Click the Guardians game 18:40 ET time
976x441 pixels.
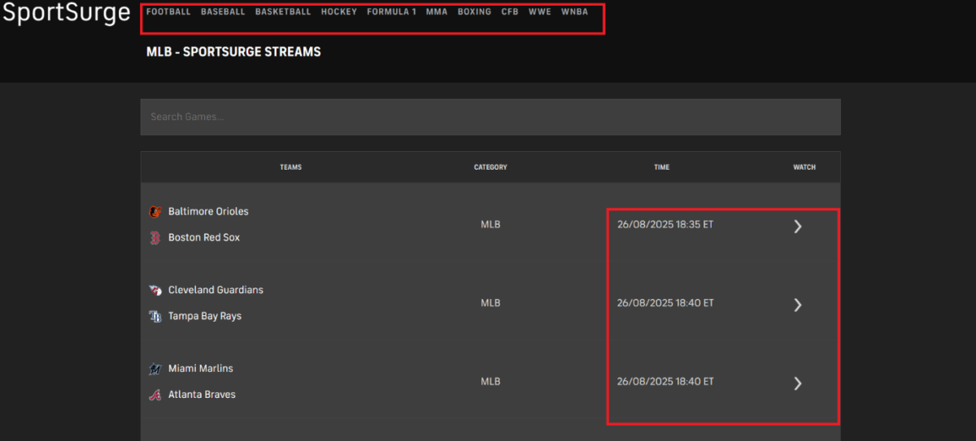click(x=665, y=303)
